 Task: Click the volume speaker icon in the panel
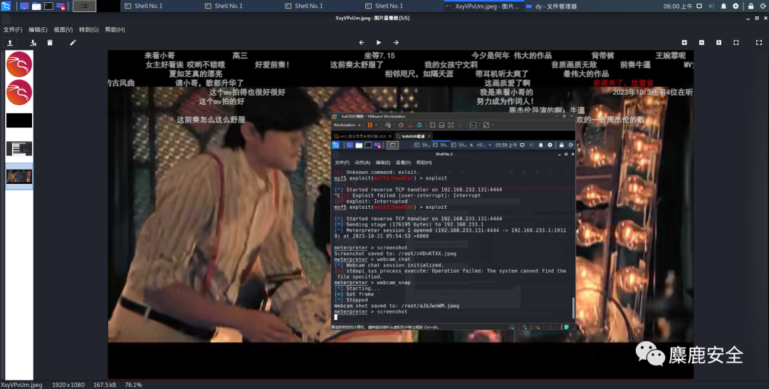pos(711,6)
